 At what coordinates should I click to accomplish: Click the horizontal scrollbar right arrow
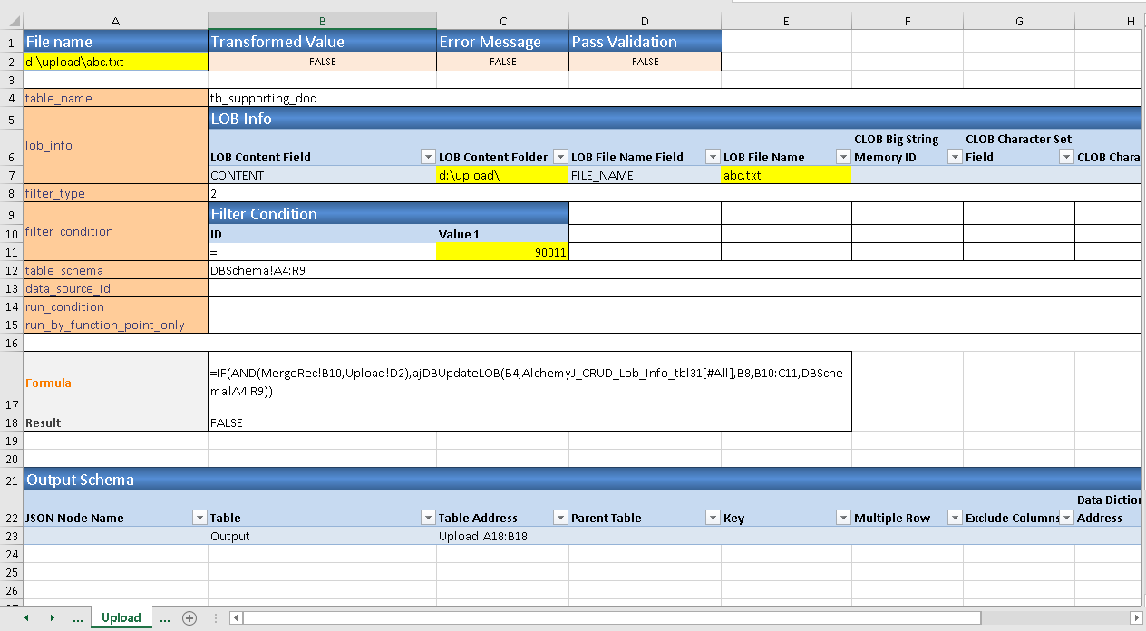1135,617
